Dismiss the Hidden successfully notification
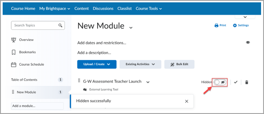The height and width of the screenshot is (114, 264). pyautogui.click(x=186, y=101)
